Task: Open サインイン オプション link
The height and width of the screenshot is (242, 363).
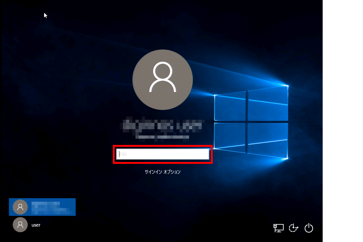Action: tap(163, 172)
